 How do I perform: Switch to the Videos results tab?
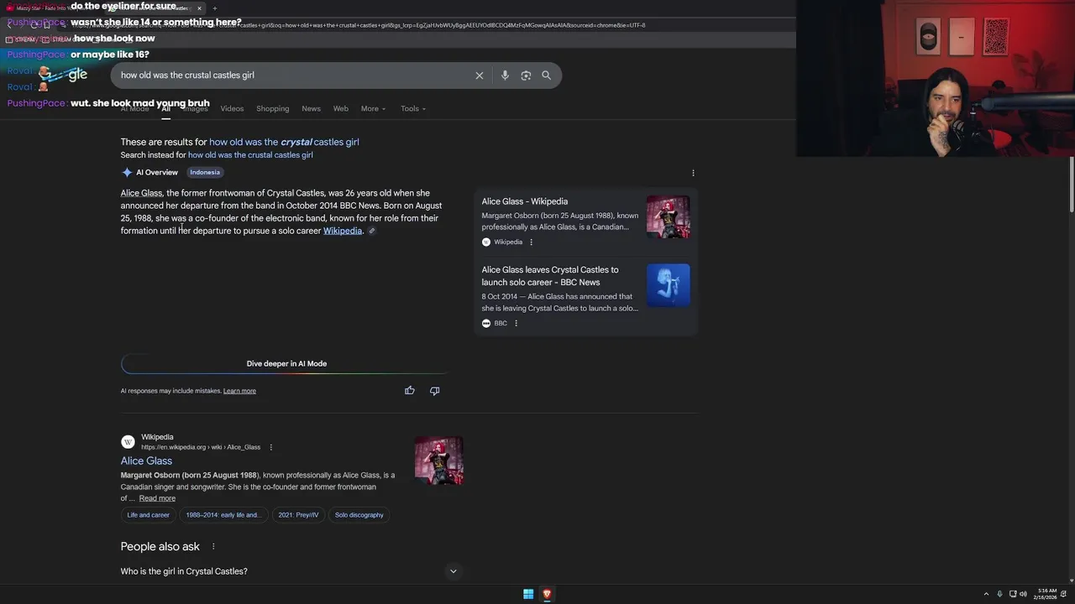tap(232, 109)
